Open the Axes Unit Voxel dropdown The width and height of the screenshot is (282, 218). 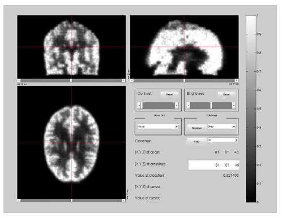[158, 127]
